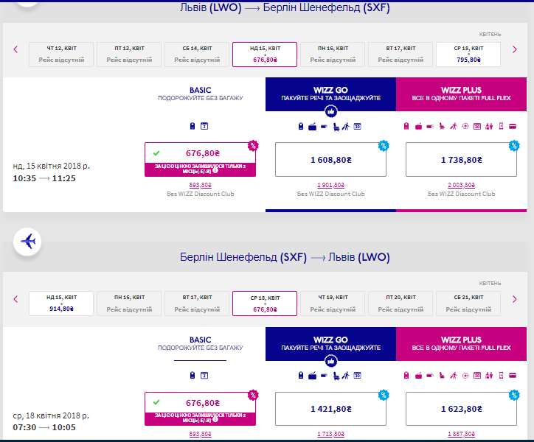Click the airplane icon beside the Berlin–Lviv route
Screen dimensions: 534x442
[29, 241]
